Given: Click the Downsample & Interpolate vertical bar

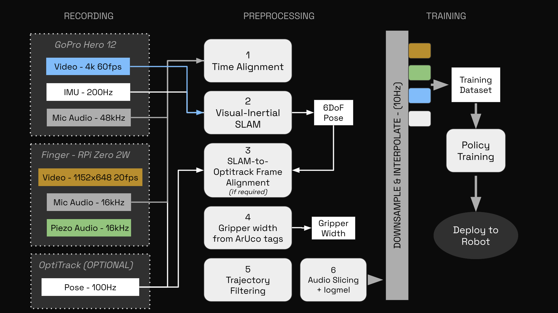Looking at the screenshot, I should pos(397,165).
